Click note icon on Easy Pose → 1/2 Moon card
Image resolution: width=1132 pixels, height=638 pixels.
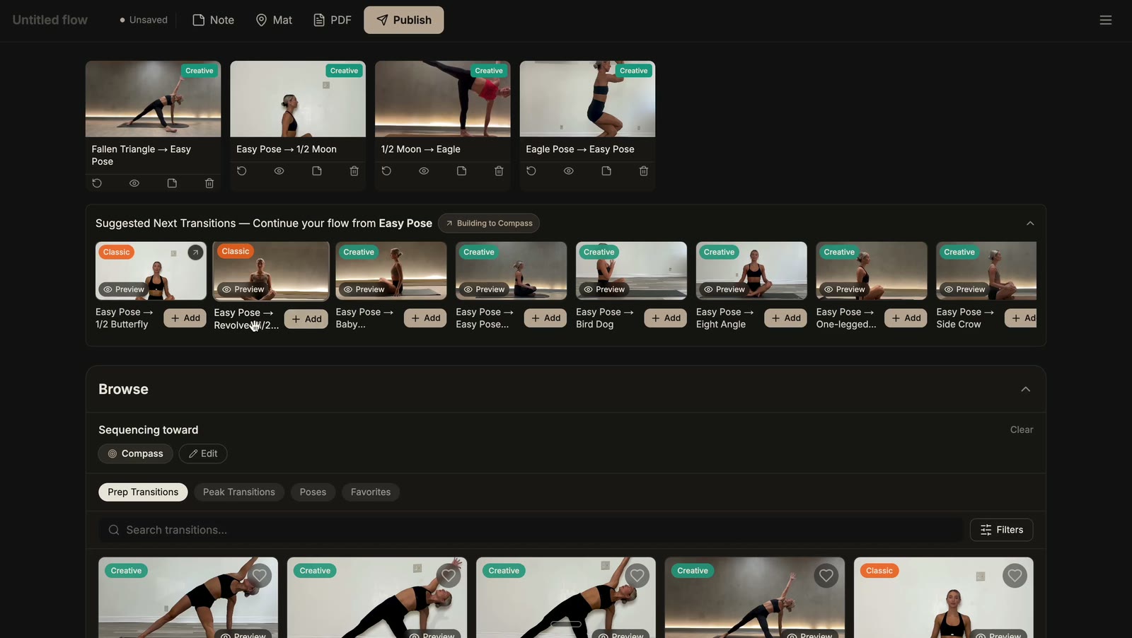coord(317,171)
